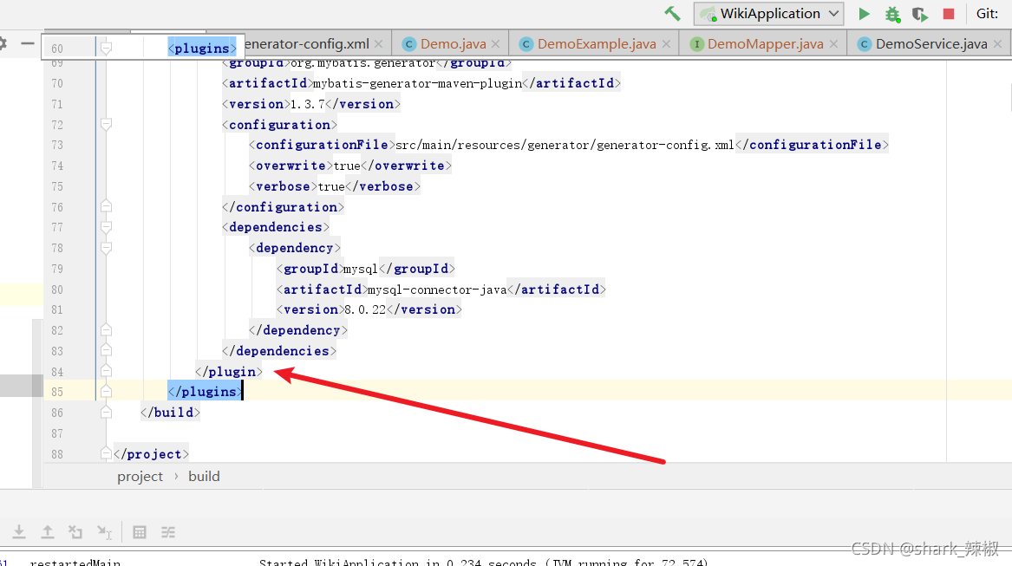
Task: Click the 'build' breadcrumb
Action: [x=204, y=477]
